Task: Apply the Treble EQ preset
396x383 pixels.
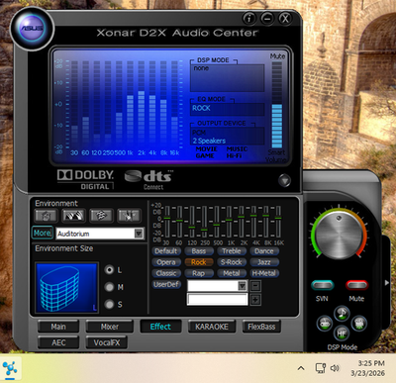Action: click(x=232, y=251)
